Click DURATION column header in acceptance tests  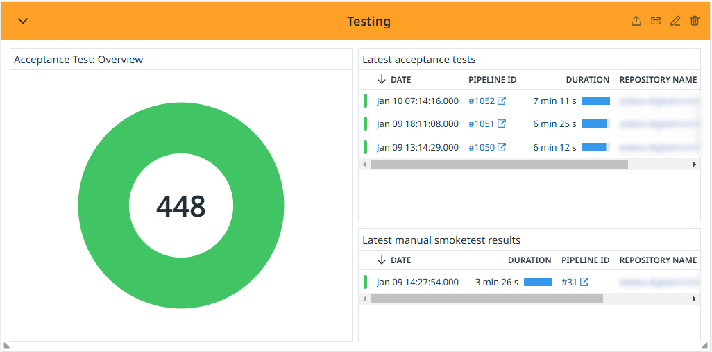point(587,80)
